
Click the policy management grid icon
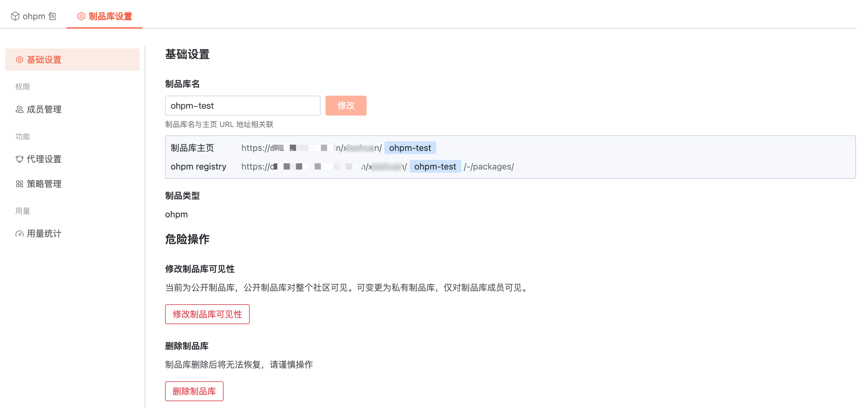(x=19, y=184)
